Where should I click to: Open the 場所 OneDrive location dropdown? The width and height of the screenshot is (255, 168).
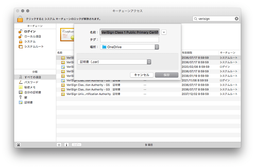click(x=130, y=47)
